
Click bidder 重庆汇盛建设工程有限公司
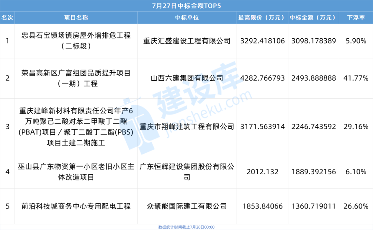187,41
